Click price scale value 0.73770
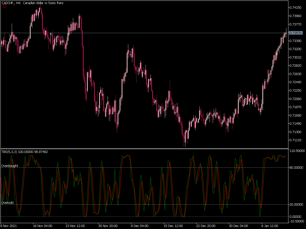This screenshot has width=306, height=229. click(296, 24)
